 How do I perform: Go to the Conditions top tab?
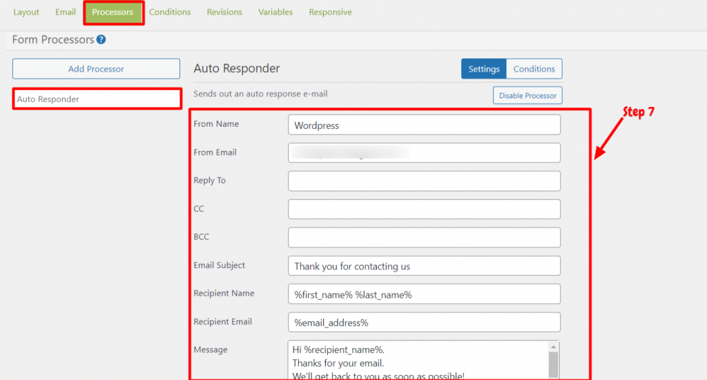click(170, 12)
